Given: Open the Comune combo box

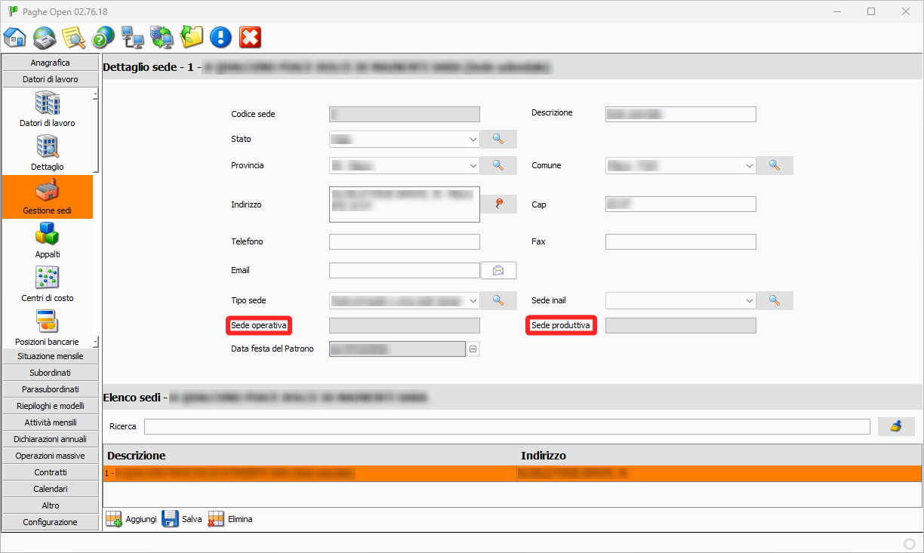Looking at the screenshot, I should coord(750,166).
